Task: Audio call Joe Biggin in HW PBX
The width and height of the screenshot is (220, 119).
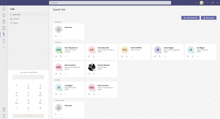Action: pyautogui.click(x=61, y=94)
